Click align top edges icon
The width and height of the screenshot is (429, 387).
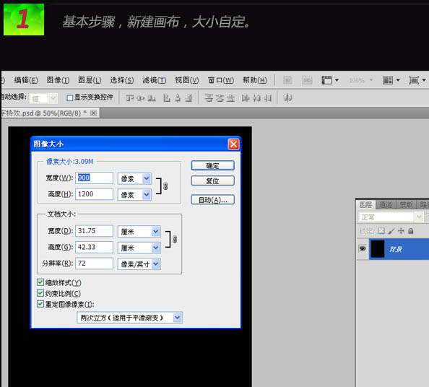tap(130, 98)
